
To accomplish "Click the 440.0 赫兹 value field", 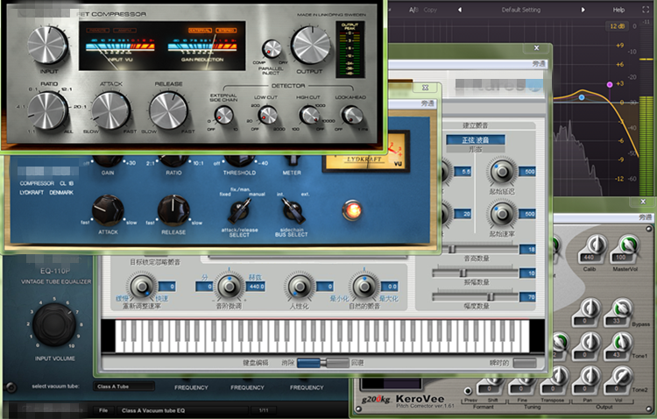I will pos(256,287).
